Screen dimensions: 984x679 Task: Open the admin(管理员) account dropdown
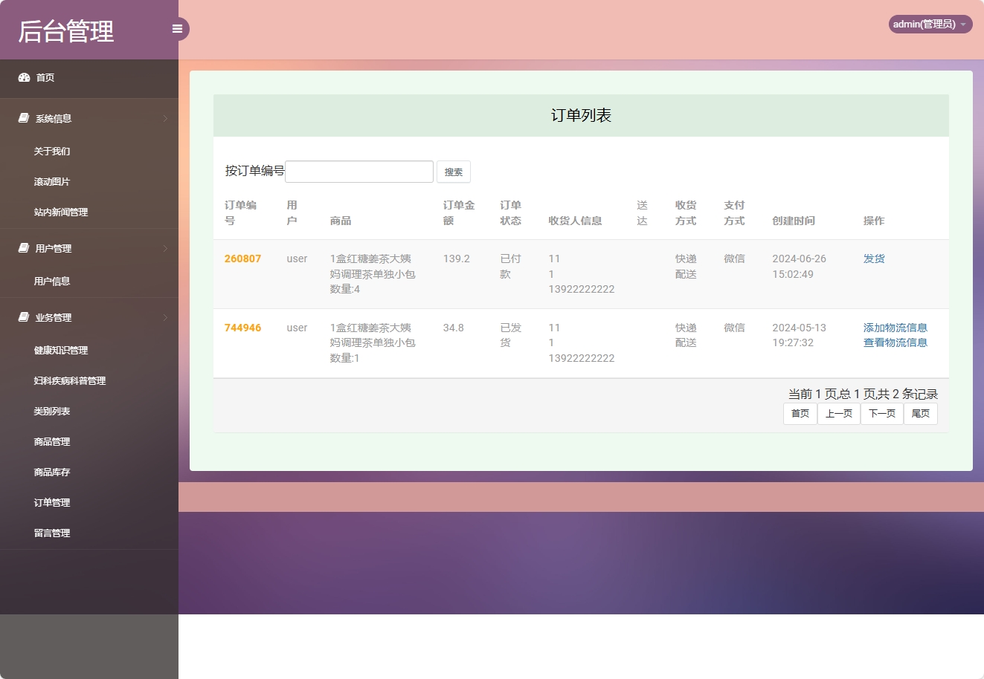[929, 23]
